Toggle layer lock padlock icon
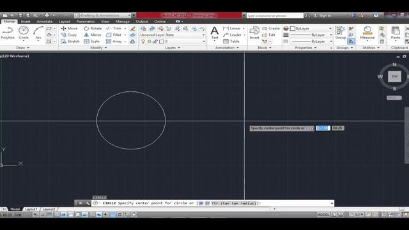The width and height of the screenshot is (409, 230). 155,42
